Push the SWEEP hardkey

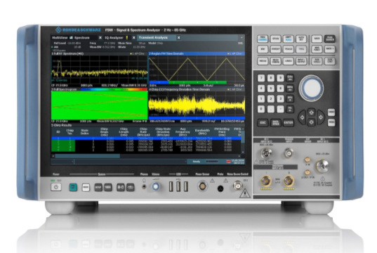(275, 49)
